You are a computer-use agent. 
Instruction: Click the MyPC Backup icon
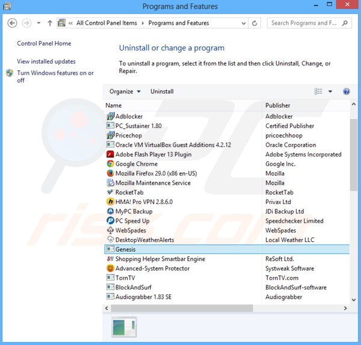(x=111, y=211)
